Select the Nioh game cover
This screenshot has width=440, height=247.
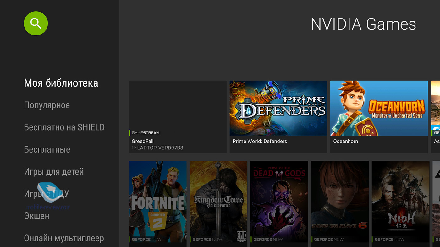click(x=400, y=201)
